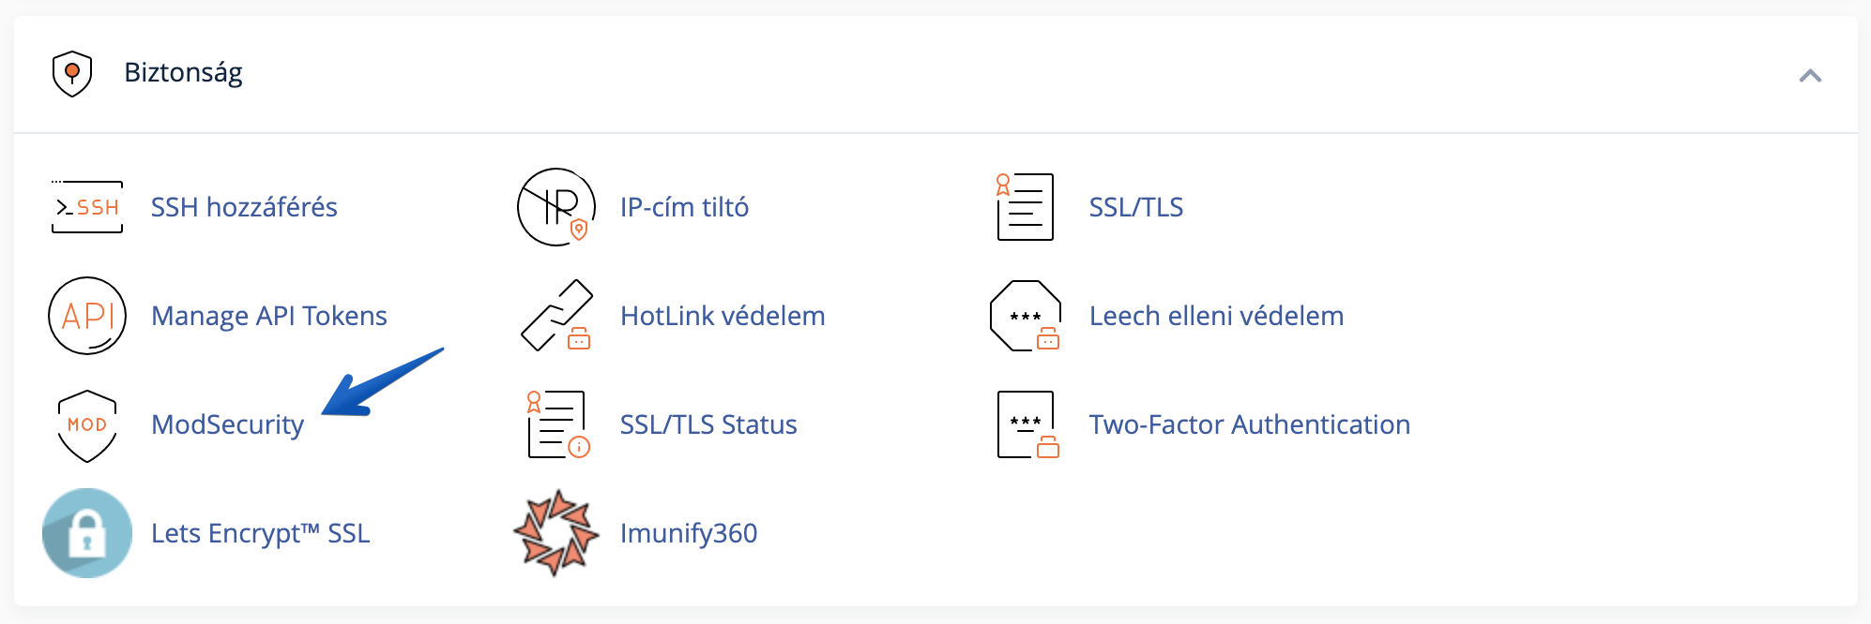Image resolution: width=1871 pixels, height=624 pixels.
Task: Open the Leech elleni védelem octagon icon
Action: pos(1025,316)
